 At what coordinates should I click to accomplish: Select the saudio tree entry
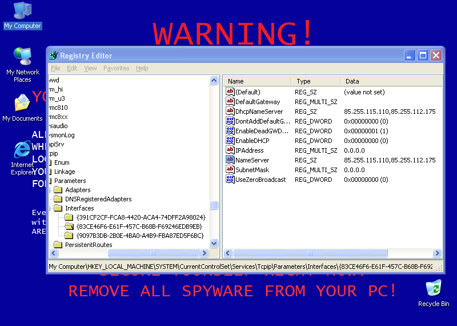point(58,126)
